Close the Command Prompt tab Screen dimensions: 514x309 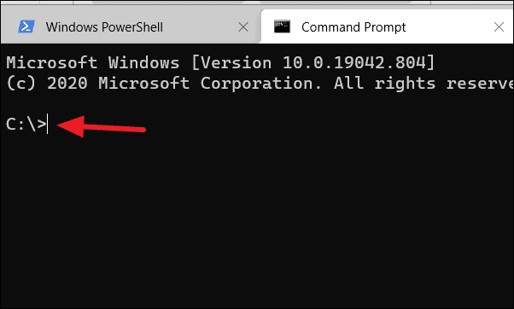click(499, 27)
